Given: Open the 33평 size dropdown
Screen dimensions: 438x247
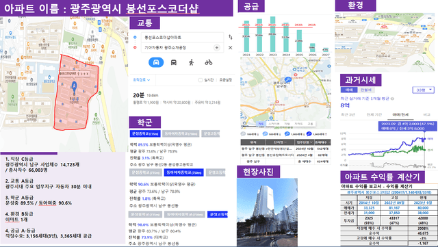Looking at the screenshot, I should pos(423,90).
